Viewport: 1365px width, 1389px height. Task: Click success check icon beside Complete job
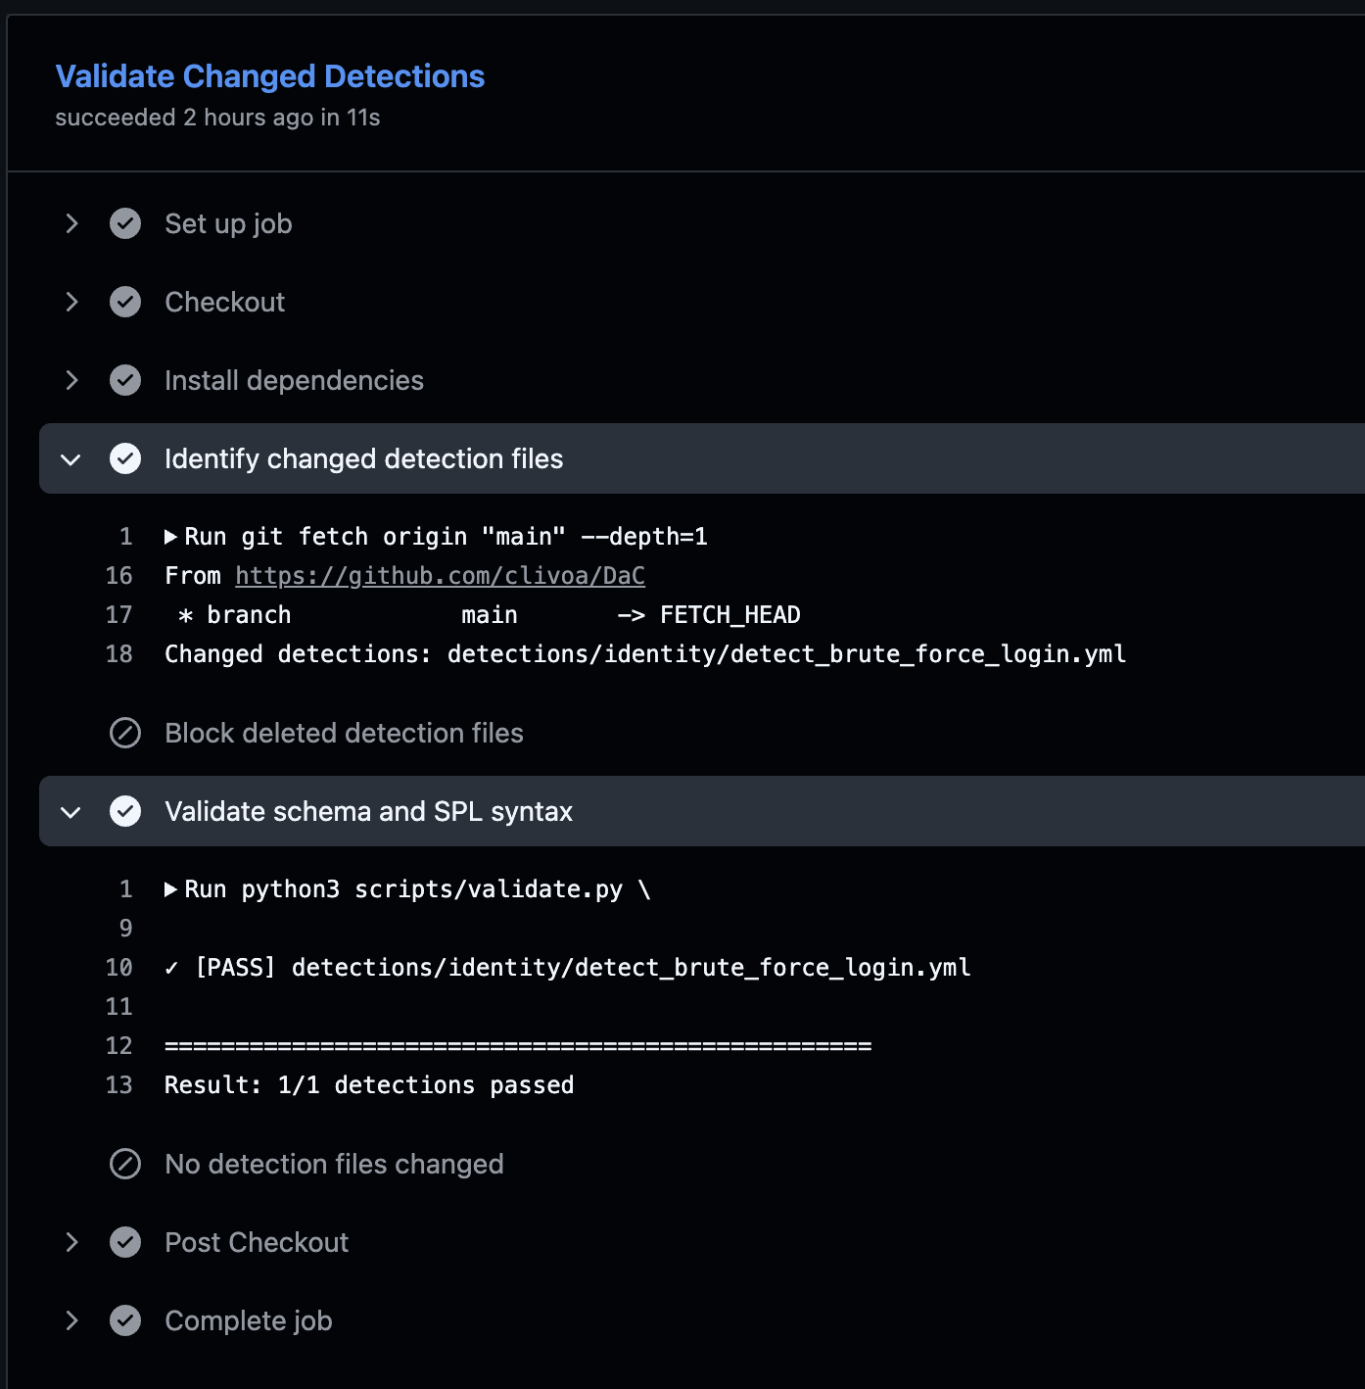(125, 1320)
